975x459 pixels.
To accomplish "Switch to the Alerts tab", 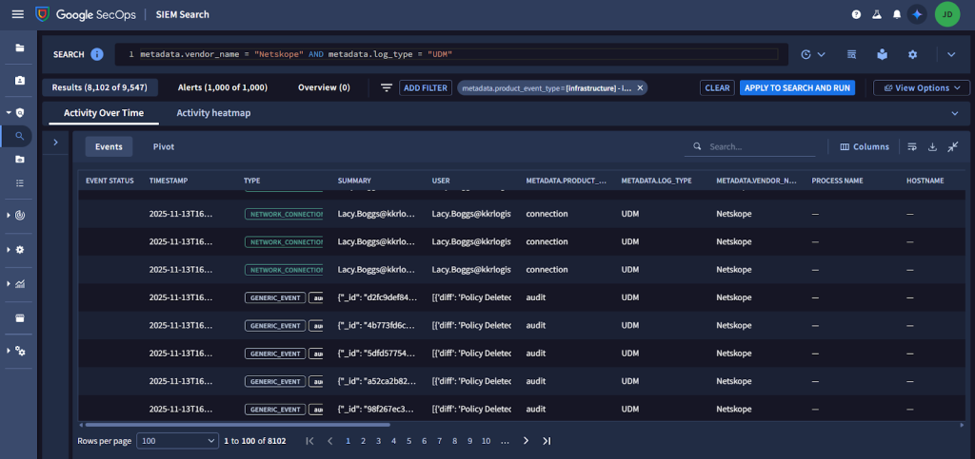I will coord(223,87).
